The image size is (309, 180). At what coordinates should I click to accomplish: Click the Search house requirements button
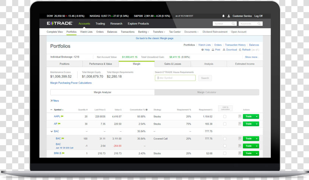click(x=205, y=78)
